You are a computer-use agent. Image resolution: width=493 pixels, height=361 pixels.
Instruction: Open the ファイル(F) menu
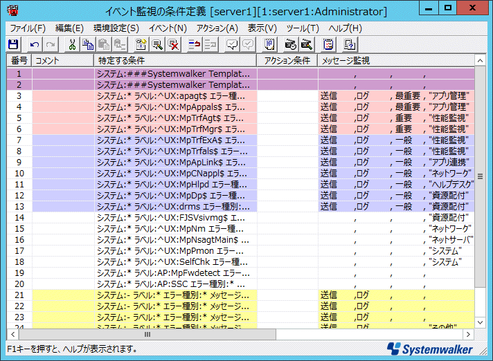point(28,28)
